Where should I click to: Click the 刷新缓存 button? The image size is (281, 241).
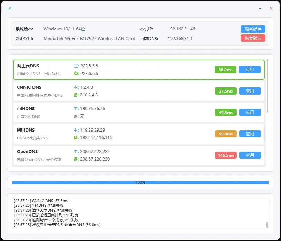(x=253, y=29)
